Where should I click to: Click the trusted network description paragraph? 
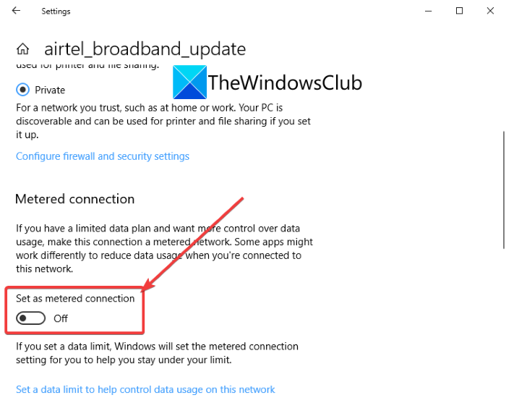[x=164, y=121]
